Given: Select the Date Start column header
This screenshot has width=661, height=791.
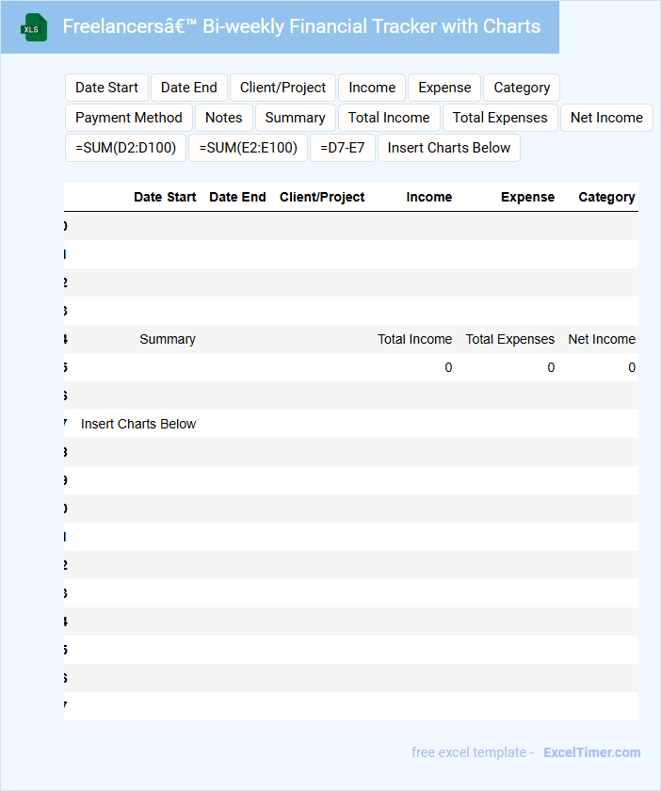Looking at the screenshot, I should (165, 197).
